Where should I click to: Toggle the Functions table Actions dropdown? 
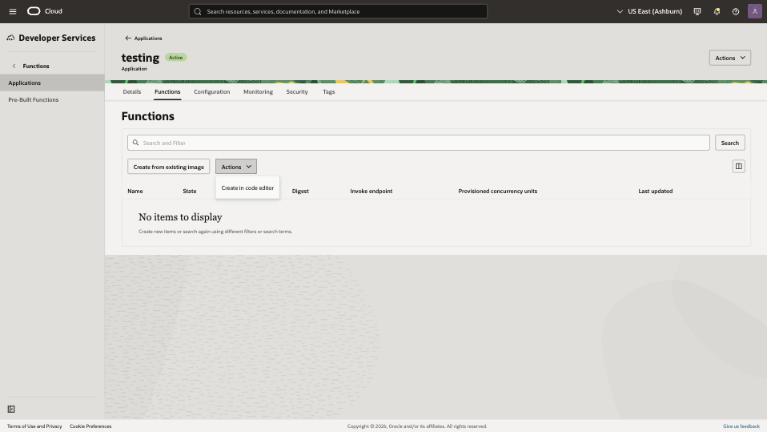click(x=235, y=167)
